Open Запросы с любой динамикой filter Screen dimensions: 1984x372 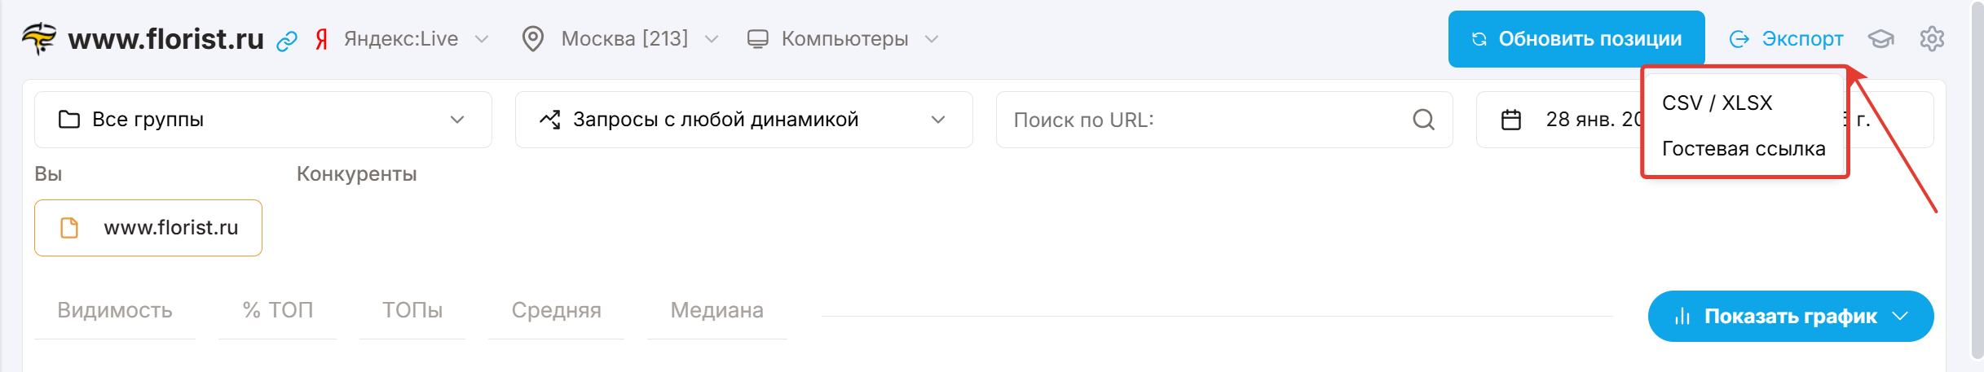pos(743,120)
